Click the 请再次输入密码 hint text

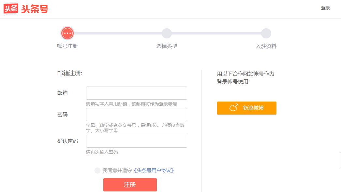[x=102, y=152]
